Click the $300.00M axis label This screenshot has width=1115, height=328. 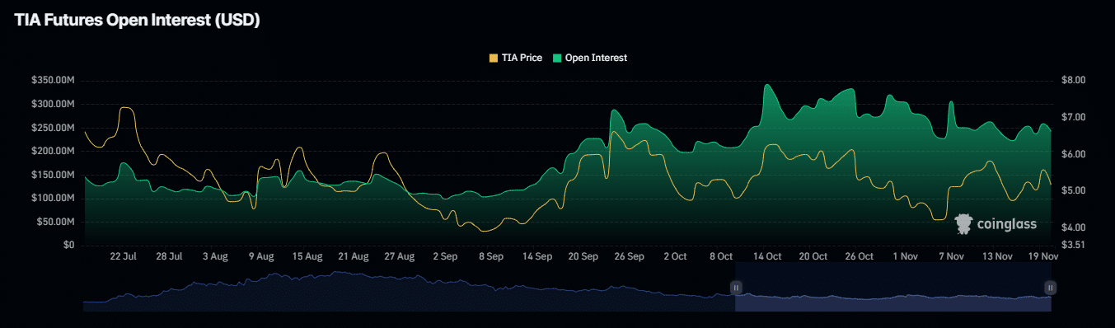tap(54, 104)
